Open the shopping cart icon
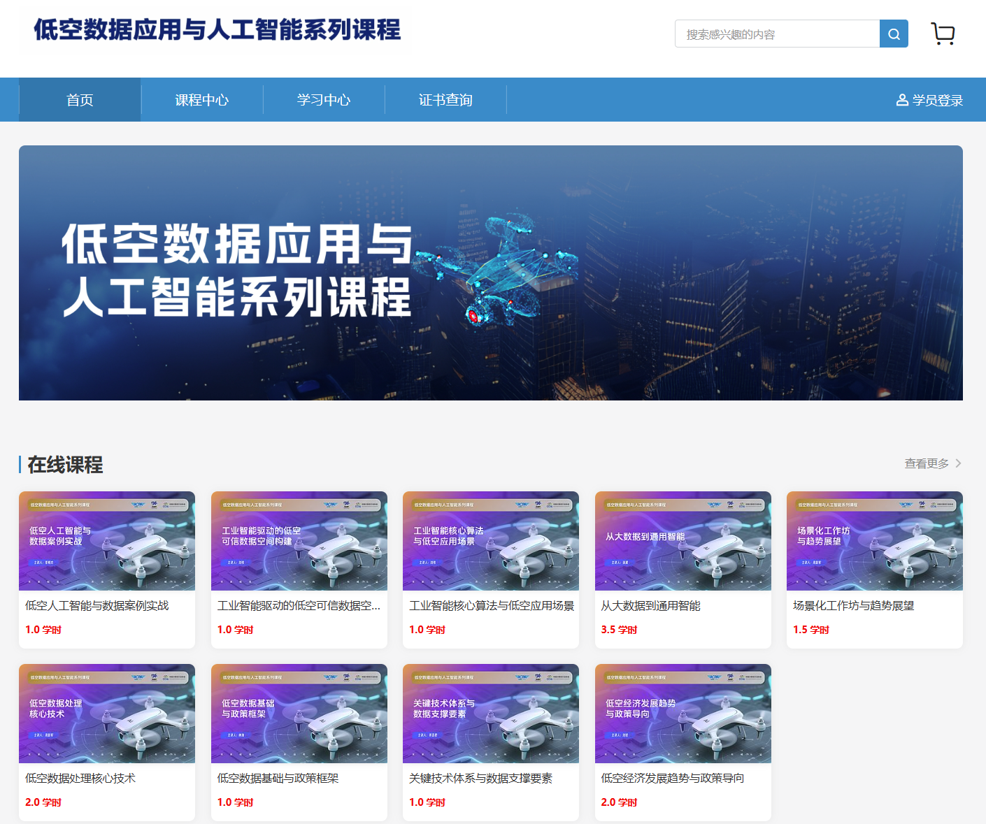Image resolution: width=986 pixels, height=824 pixels. pyautogui.click(x=943, y=34)
